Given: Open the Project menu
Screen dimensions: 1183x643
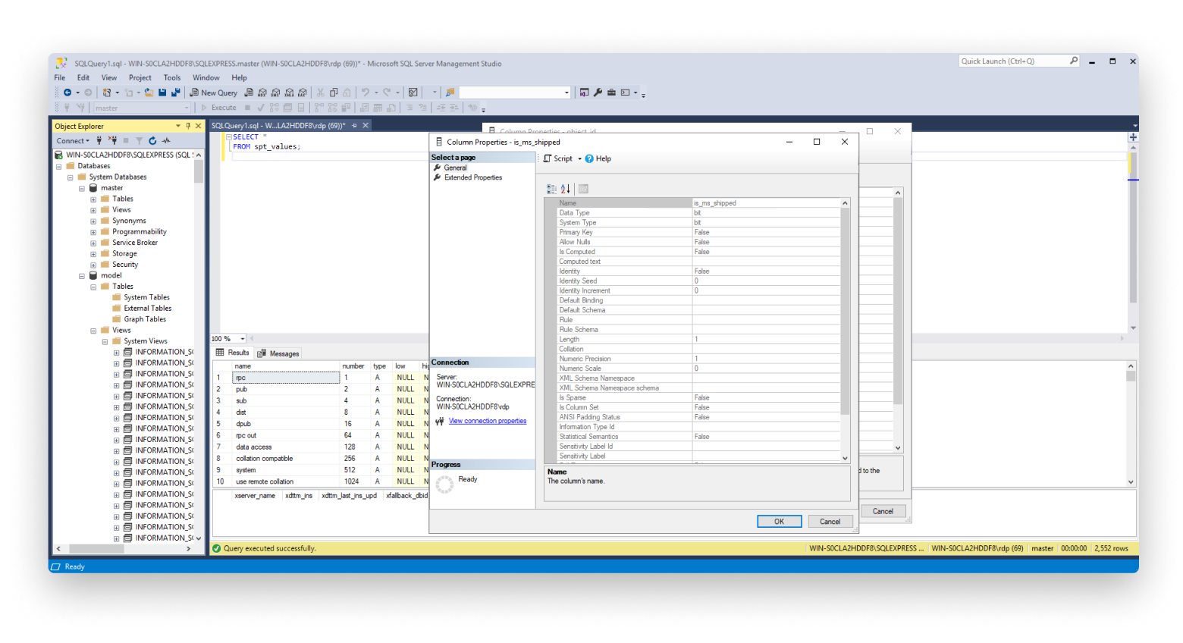Looking at the screenshot, I should coord(140,77).
